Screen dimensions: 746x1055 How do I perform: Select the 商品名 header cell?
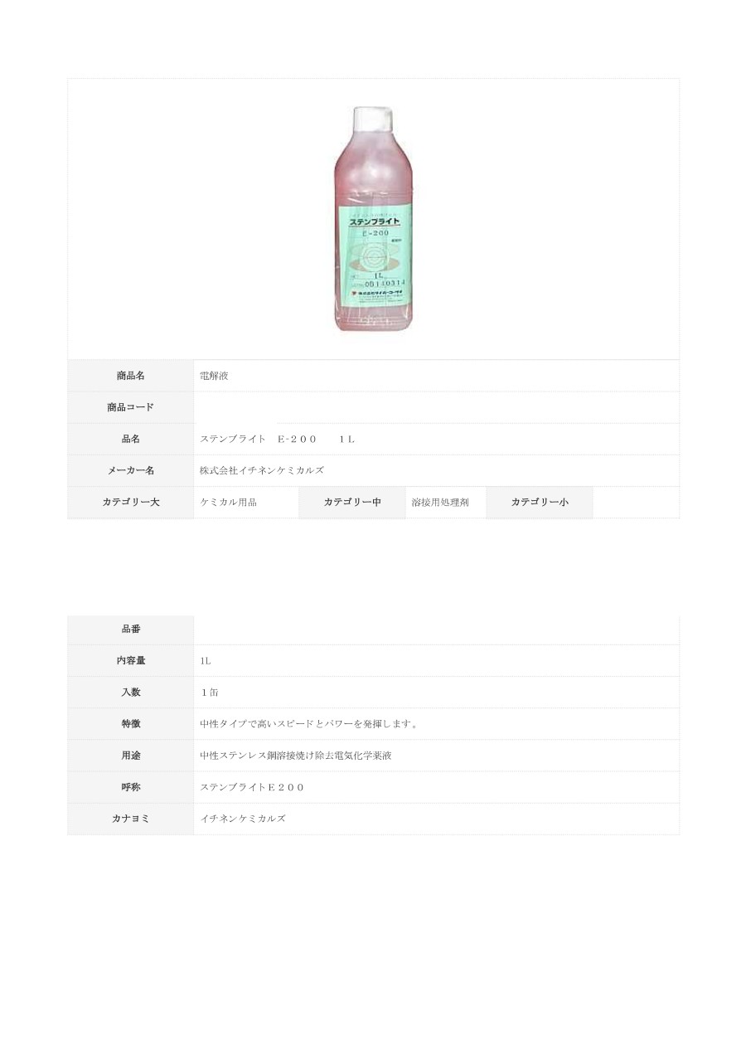coord(131,376)
